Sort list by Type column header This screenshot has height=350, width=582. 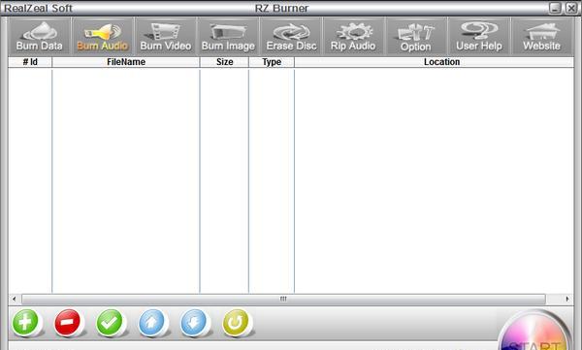[272, 62]
